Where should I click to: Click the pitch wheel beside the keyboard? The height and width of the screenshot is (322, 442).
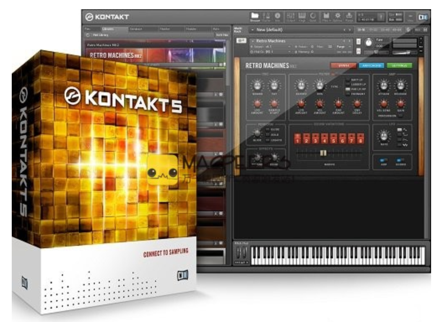[x=238, y=252]
